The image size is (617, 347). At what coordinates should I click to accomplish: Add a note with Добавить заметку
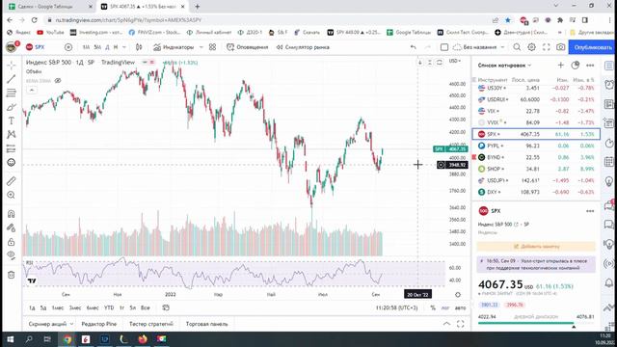point(536,247)
